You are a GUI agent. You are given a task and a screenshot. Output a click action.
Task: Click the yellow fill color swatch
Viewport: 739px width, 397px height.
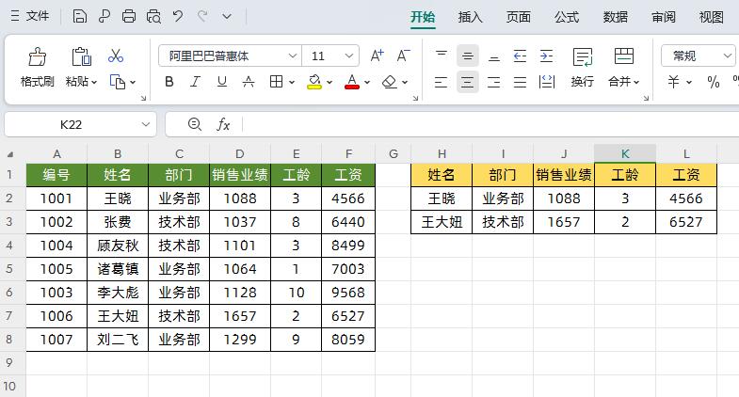click(314, 83)
